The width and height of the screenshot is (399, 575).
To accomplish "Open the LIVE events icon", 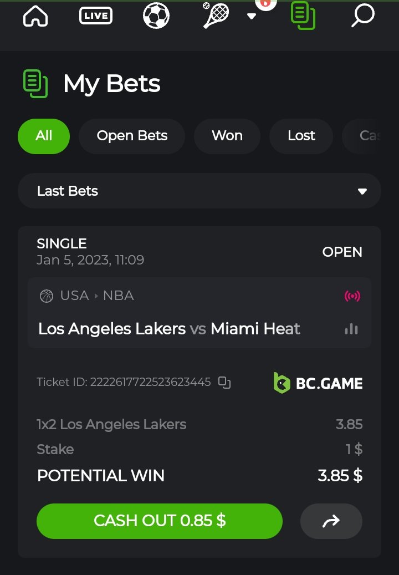I will [x=96, y=16].
